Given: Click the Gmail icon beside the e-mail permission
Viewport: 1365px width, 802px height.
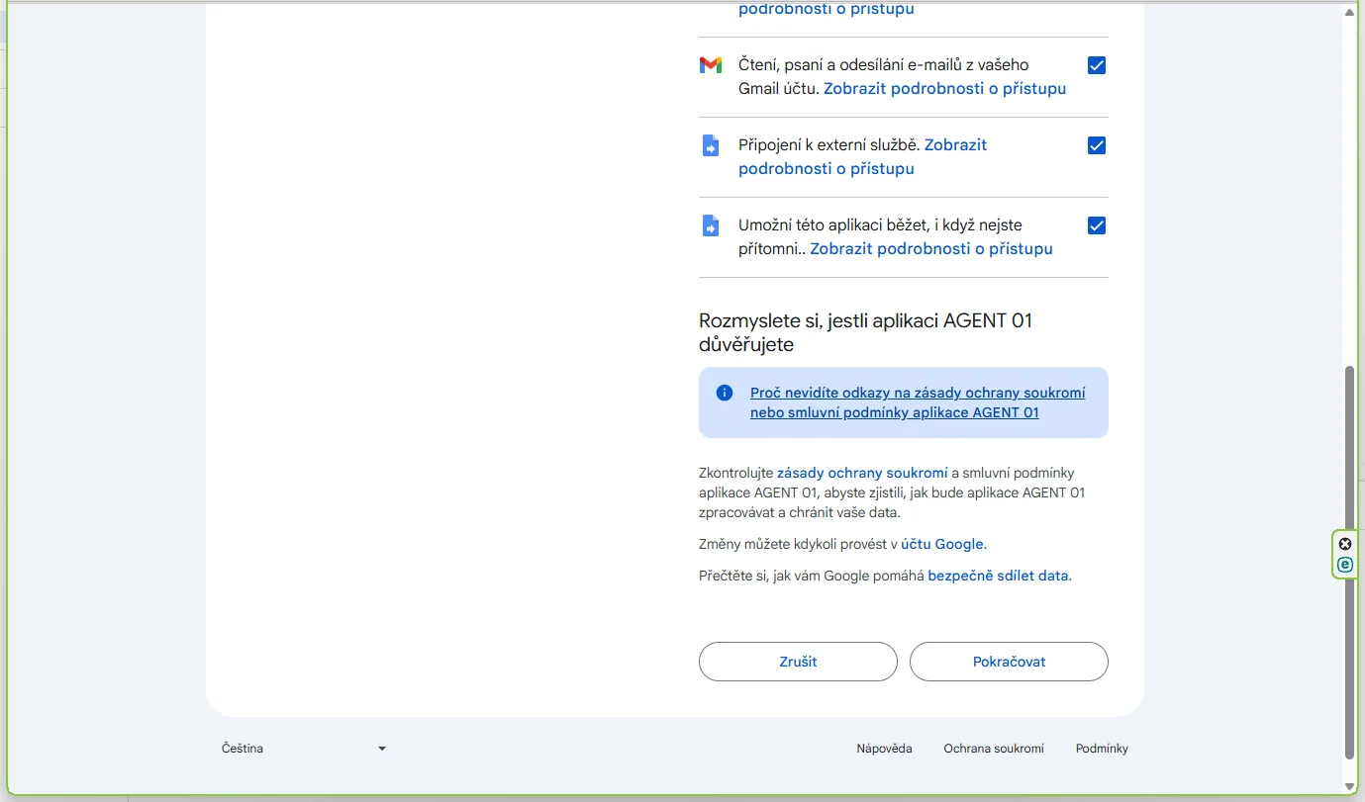Looking at the screenshot, I should coord(711,65).
